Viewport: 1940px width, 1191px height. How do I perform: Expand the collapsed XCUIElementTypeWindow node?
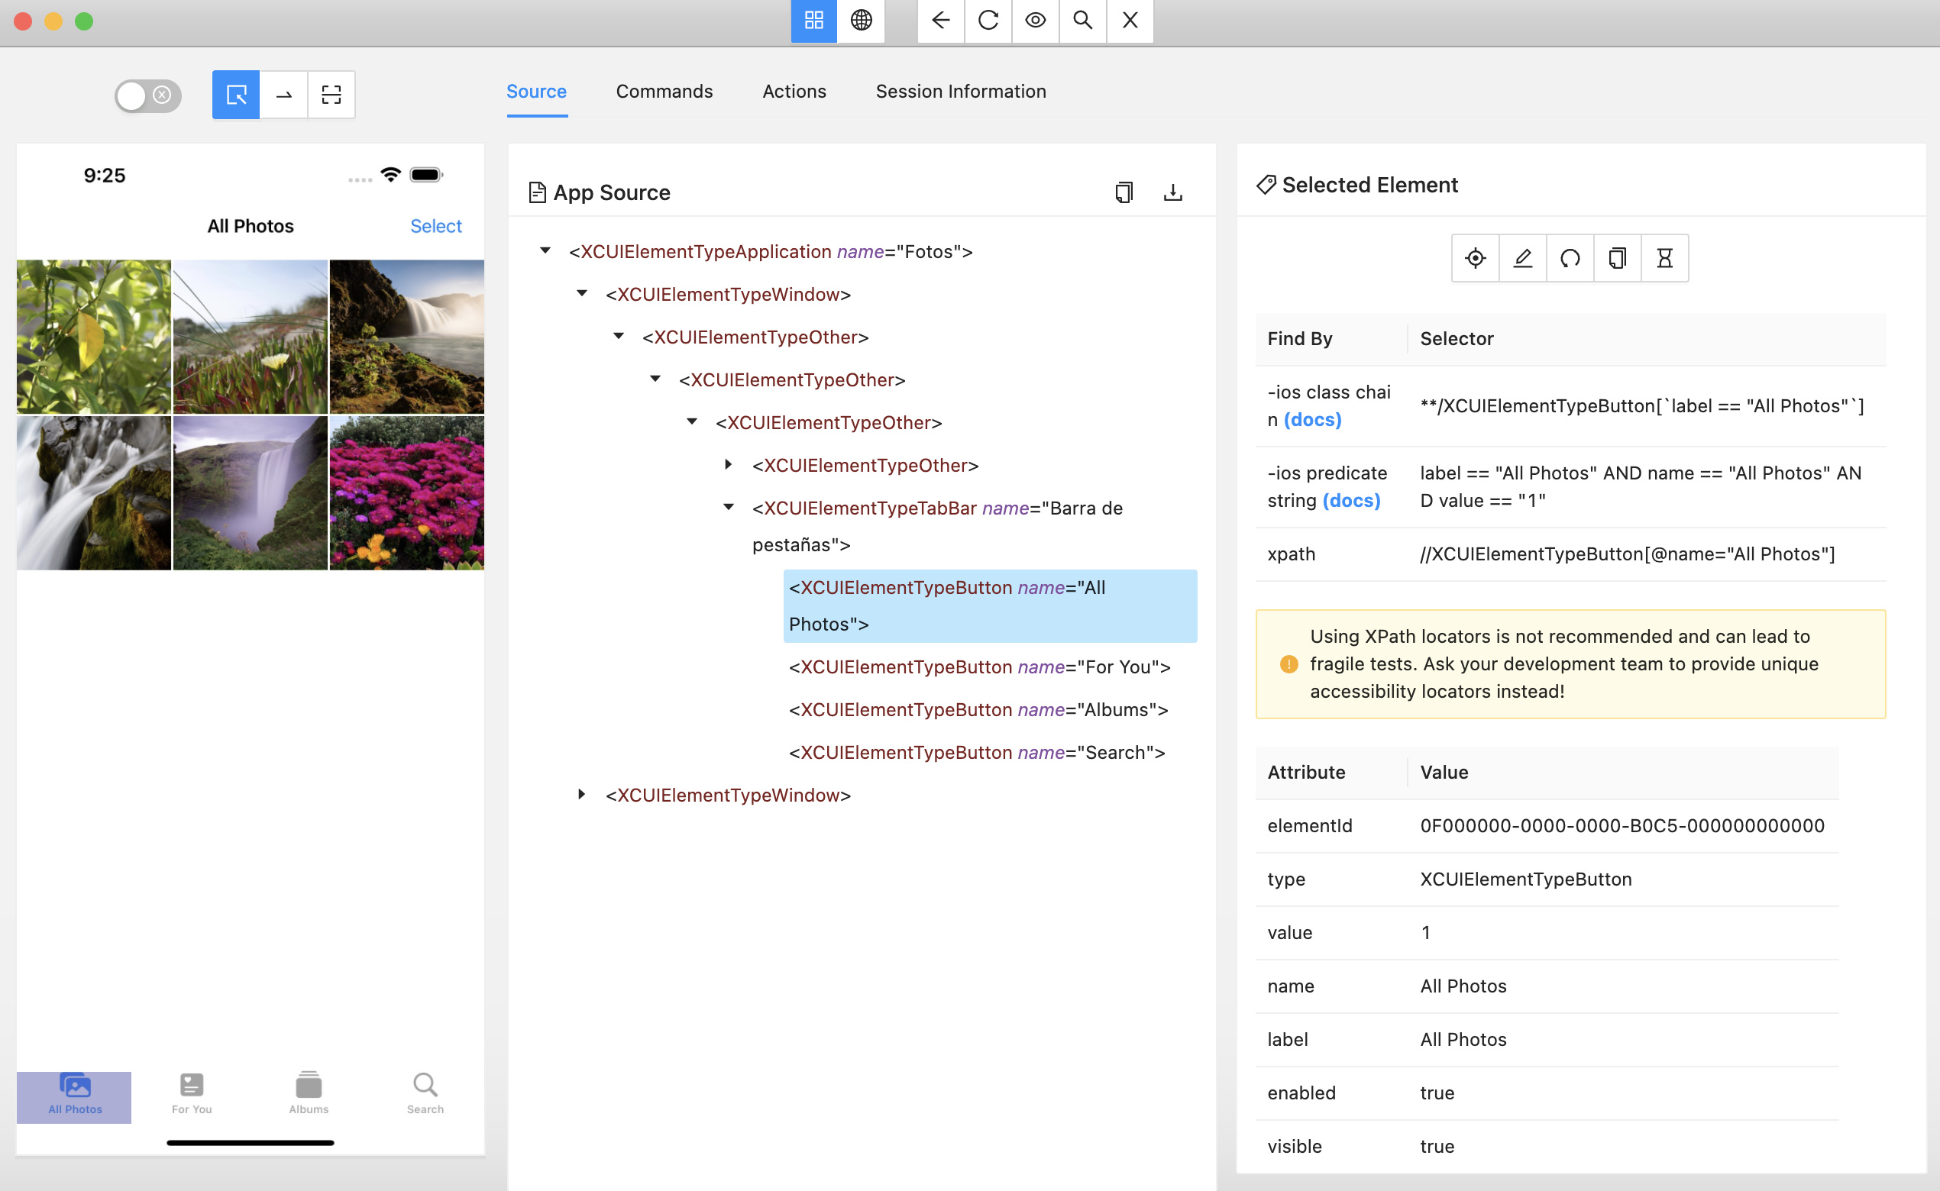coord(581,795)
